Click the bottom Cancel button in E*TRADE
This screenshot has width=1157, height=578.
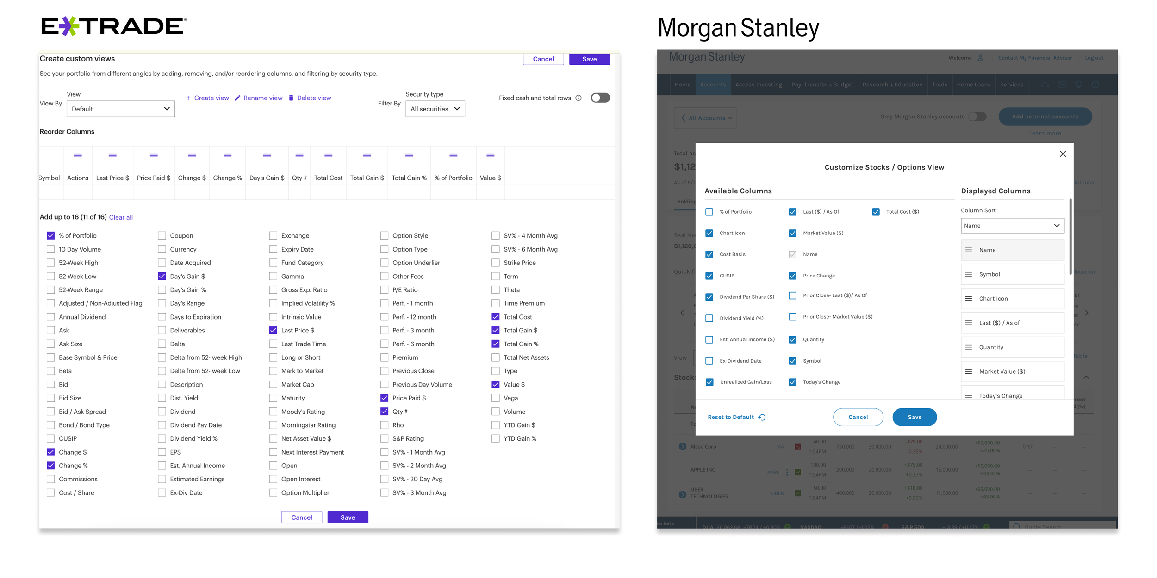tap(301, 517)
